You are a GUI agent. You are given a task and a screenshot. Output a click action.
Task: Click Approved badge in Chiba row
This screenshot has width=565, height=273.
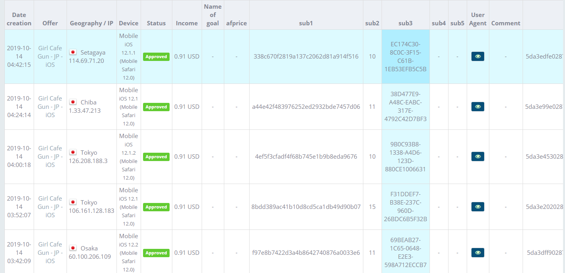pos(156,107)
